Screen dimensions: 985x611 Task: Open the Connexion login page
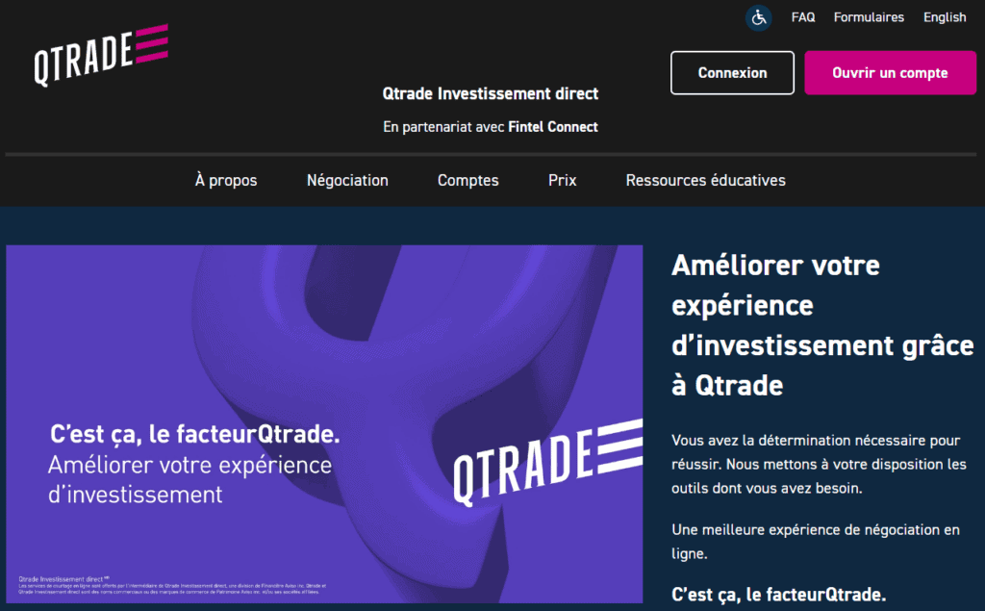tap(732, 72)
